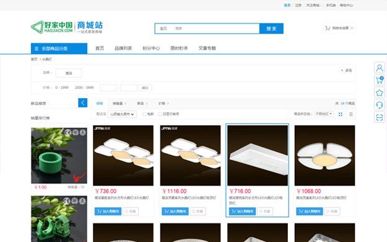Switch to list view layout icon
Screen dimensions: 387x242
(x=350, y=114)
